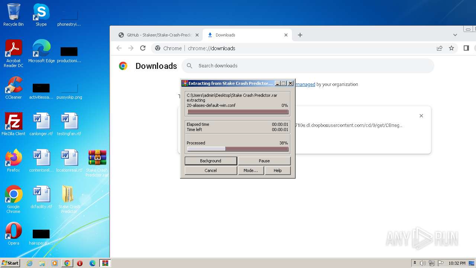
Task: Open Windows Explorer from the taskbar
Action: (x=42, y=263)
